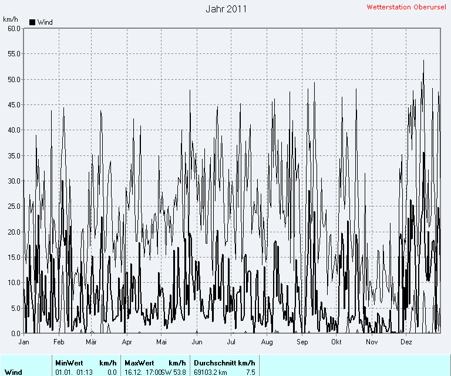Viewport: 451px width, 376px height.
Task: Click the 'Aug' month label
Action: (x=267, y=342)
